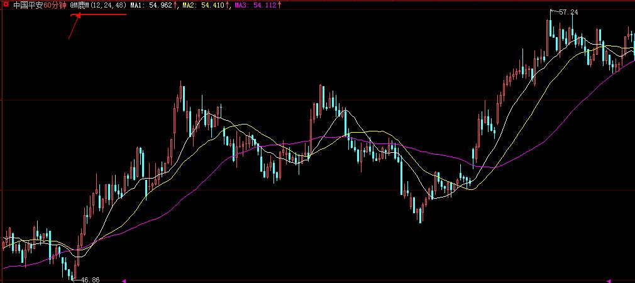Click the 57.24 high price label
The width and height of the screenshot is (635, 283).
(x=568, y=12)
